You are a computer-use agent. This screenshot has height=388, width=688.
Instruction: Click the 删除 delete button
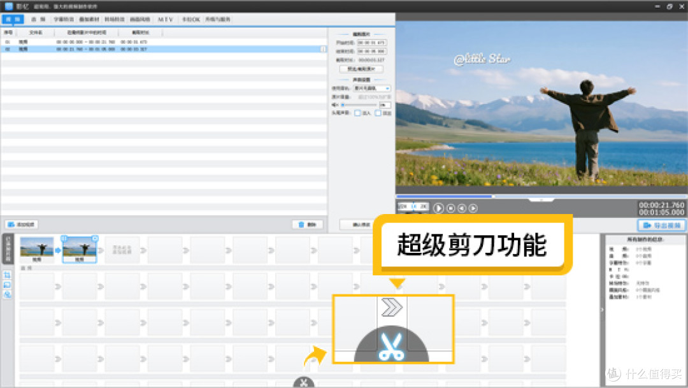(x=308, y=224)
